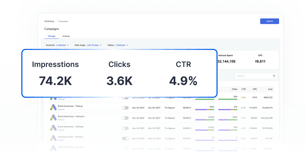Click the CREATE button
Screen dimensions: 305x153
point(269,21)
